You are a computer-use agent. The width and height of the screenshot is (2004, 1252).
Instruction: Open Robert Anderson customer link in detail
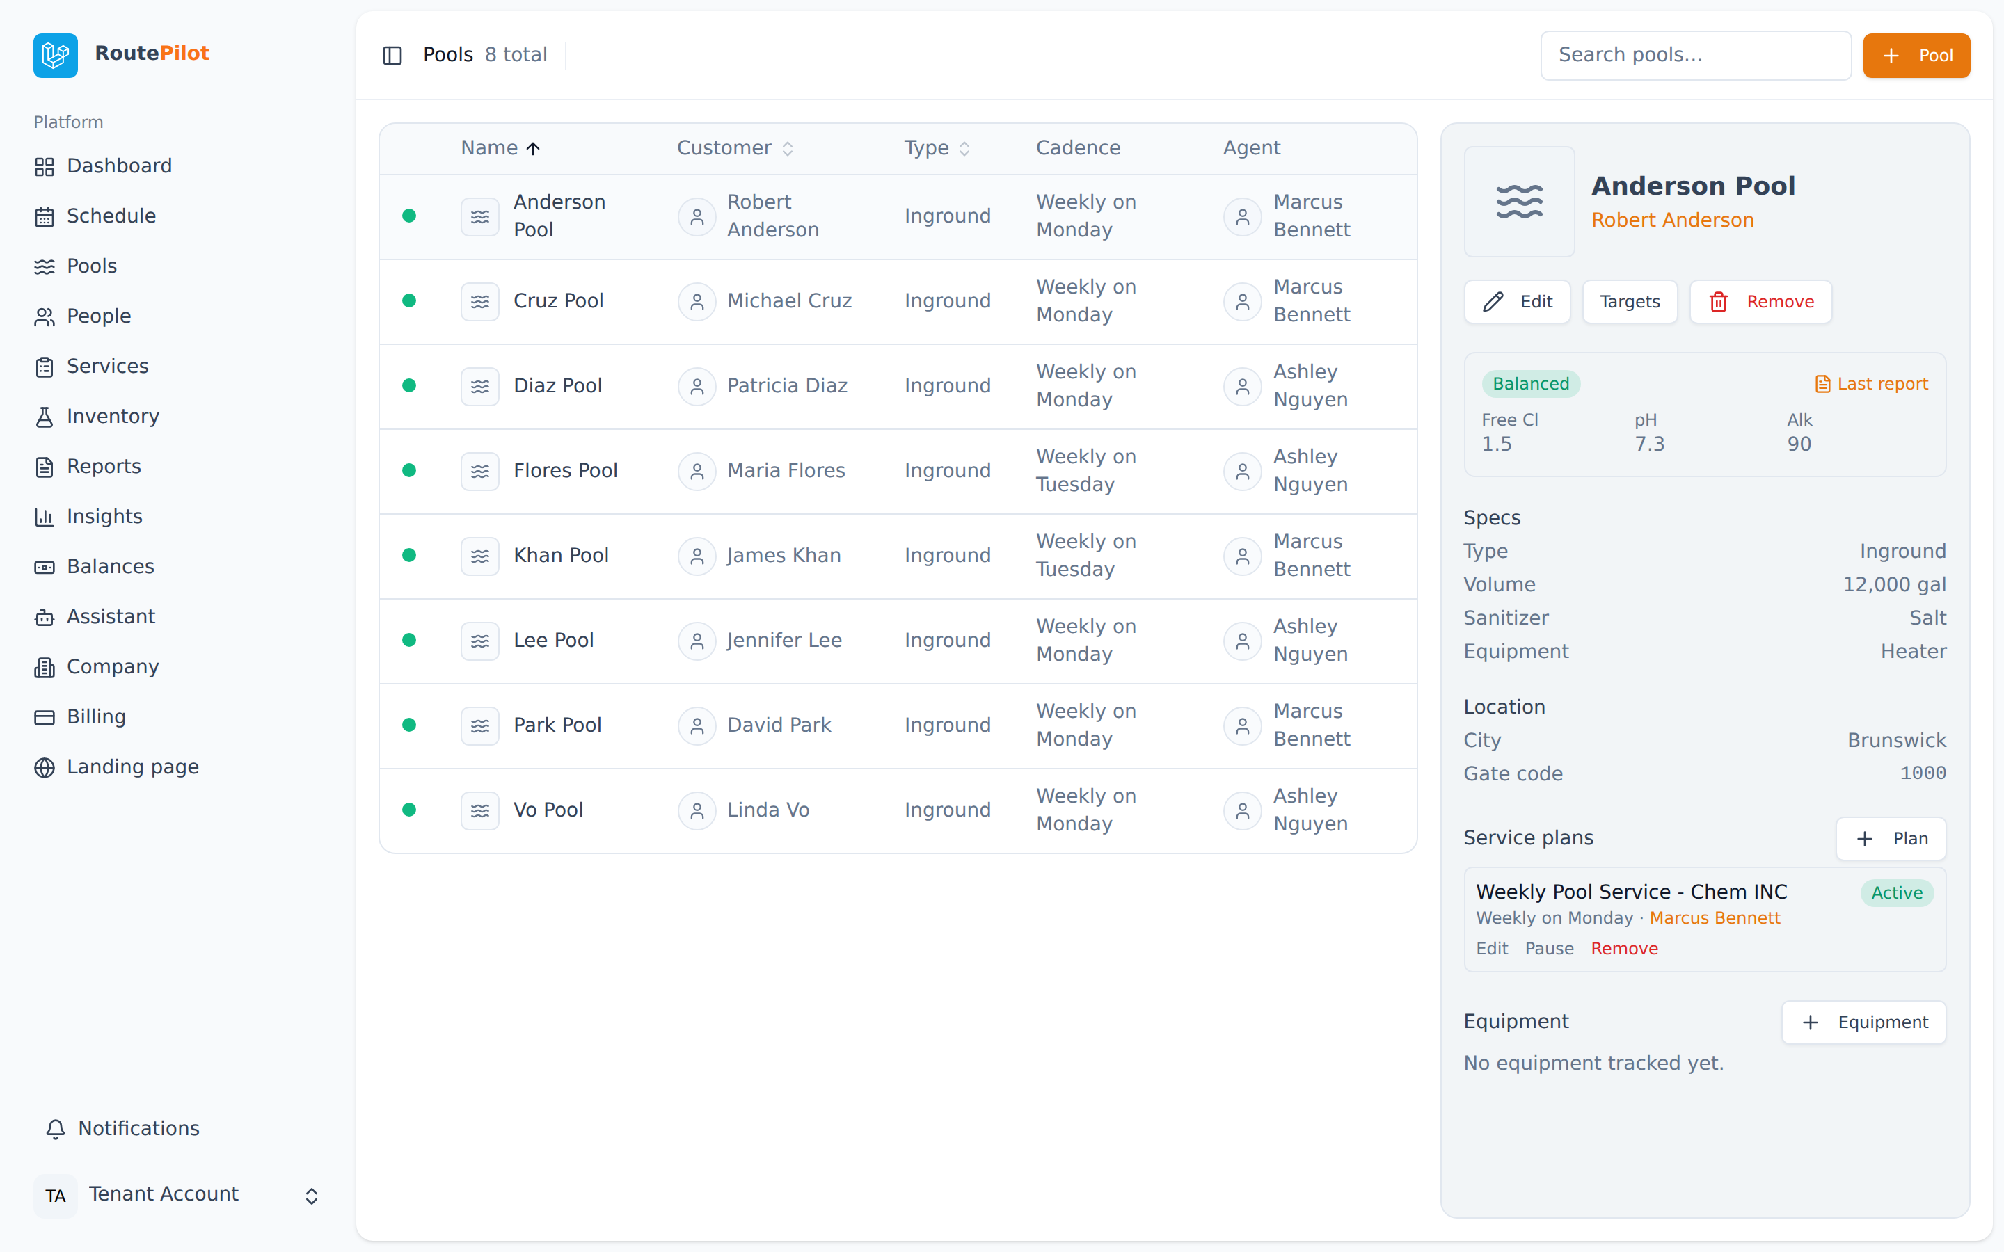point(1673,220)
